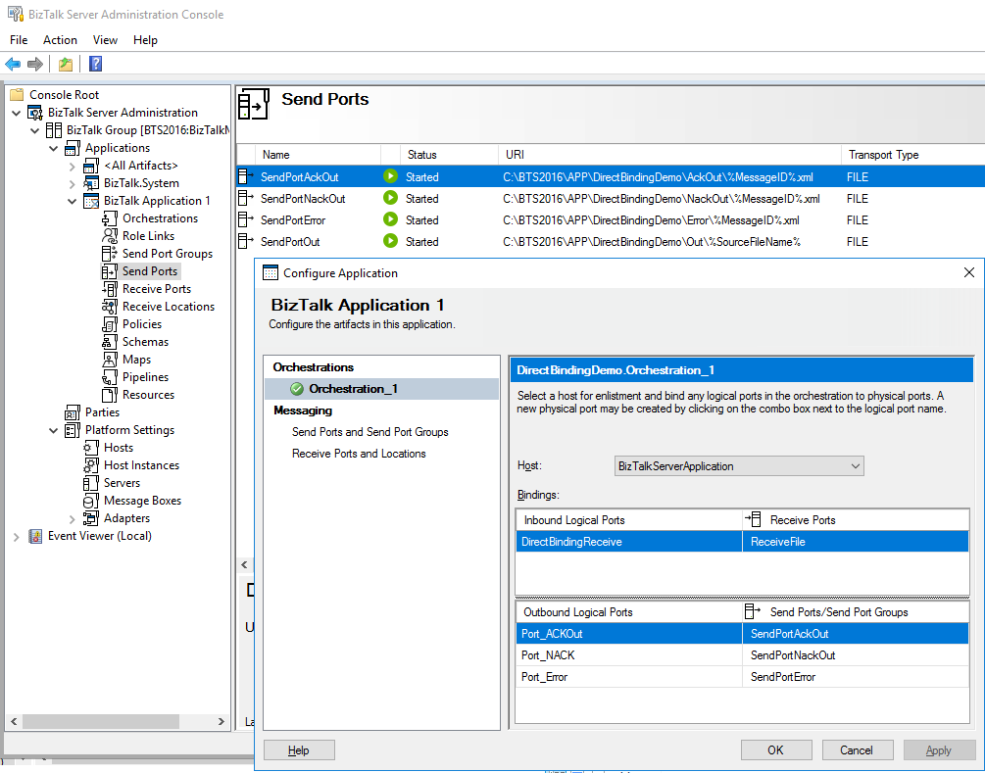Collapse the Platform Settings node
Image resolution: width=985 pixels, height=773 pixels.
point(53,431)
